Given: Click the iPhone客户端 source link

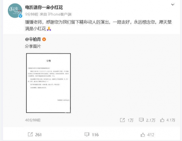Looking at the screenshot, I should click(60, 14).
